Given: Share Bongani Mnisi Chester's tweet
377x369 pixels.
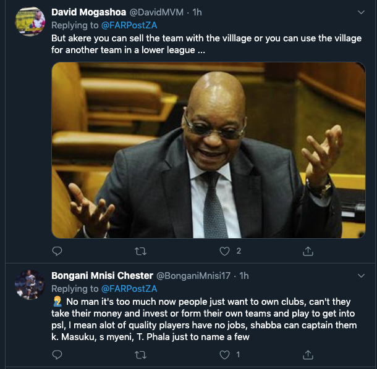Looking at the screenshot, I should 308,355.
